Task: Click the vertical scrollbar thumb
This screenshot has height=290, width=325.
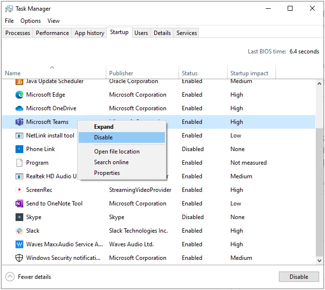Action: [319, 192]
